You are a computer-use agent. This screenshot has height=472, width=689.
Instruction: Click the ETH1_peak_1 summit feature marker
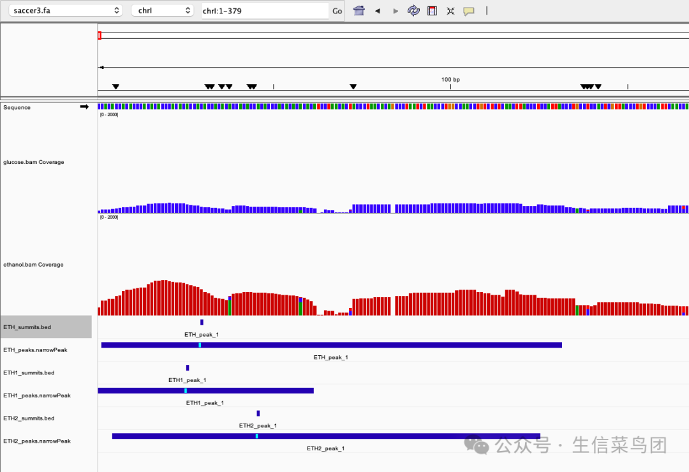tap(188, 368)
